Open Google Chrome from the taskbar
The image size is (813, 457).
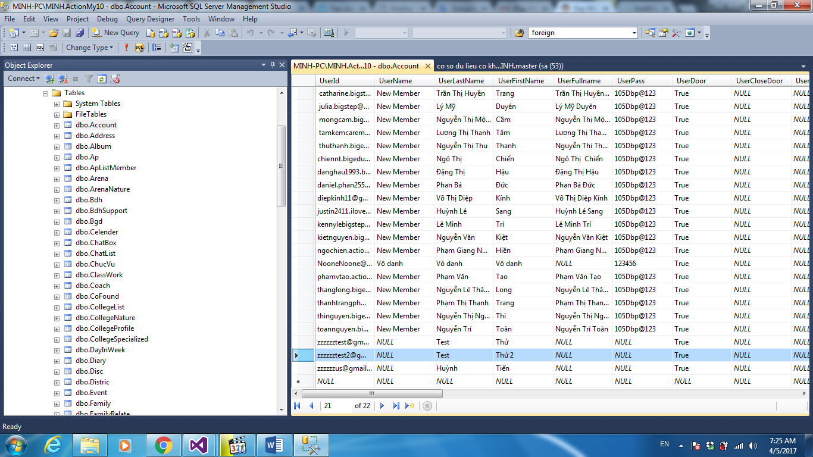[162, 445]
